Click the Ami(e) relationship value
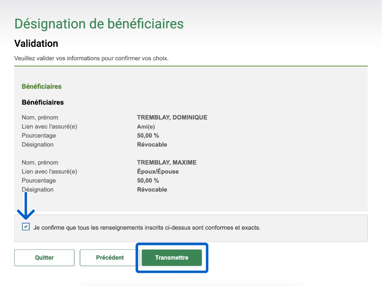Viewport: 382px width, 286px height. tap(146, 127)
